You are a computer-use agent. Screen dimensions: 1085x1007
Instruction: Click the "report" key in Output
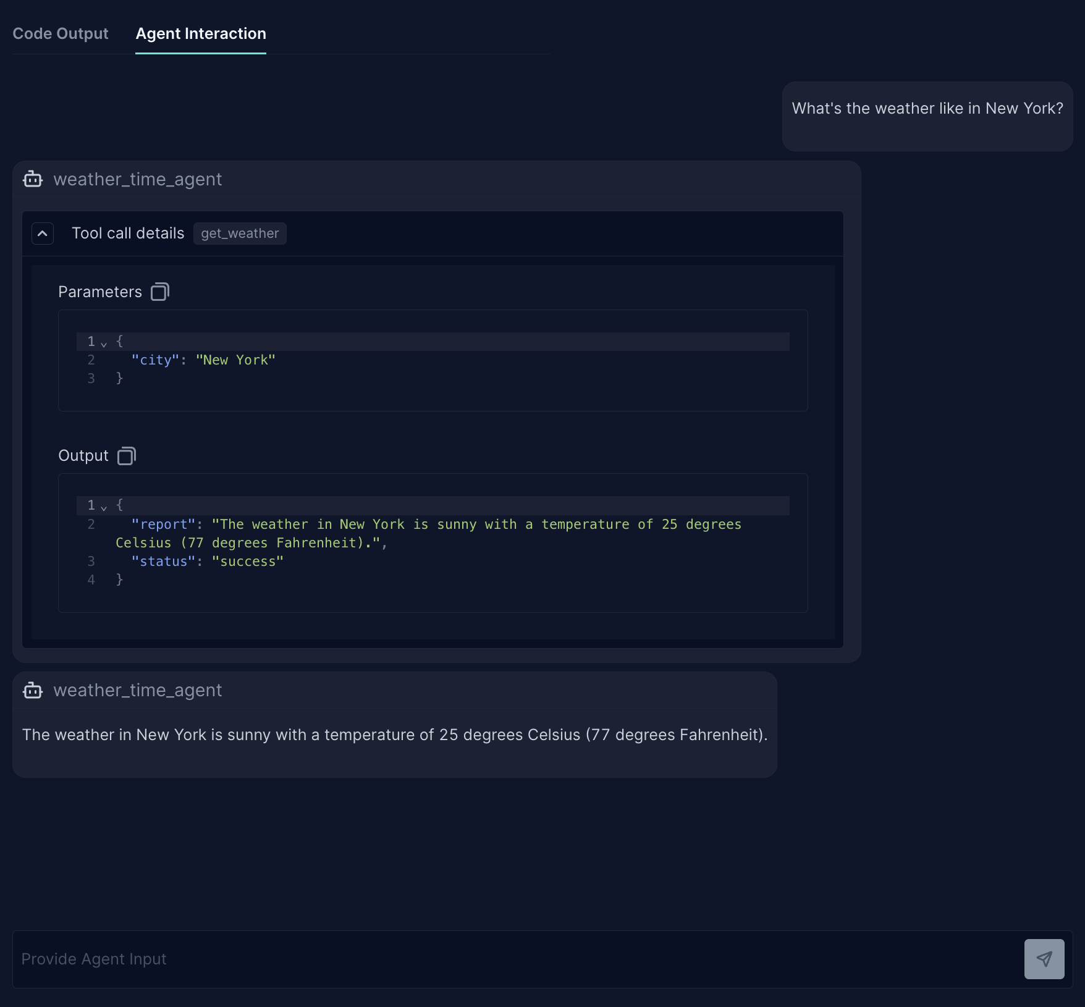163,525
